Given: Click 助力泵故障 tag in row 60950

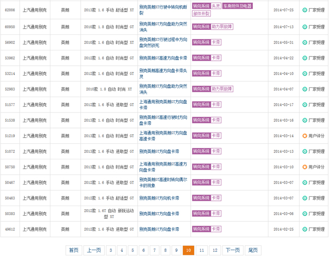Looking at the screenshot, I should pyautogui.click(x=222, y=27).
